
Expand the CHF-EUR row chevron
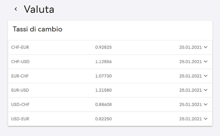click(x=205, y=47)
